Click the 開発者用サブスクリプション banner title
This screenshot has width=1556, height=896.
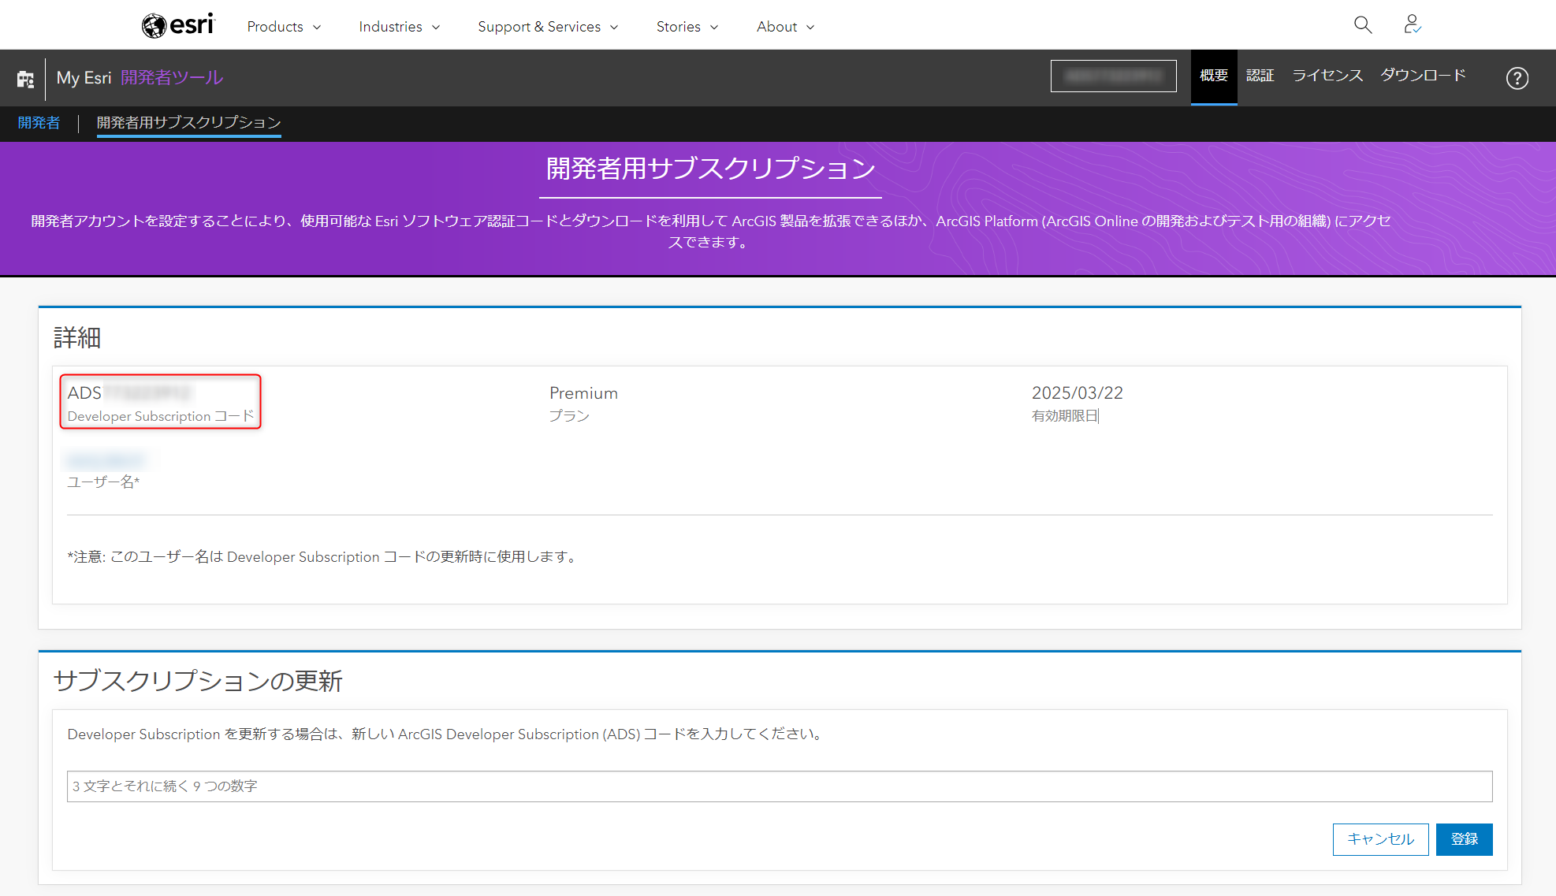click(x=710, y=169)
